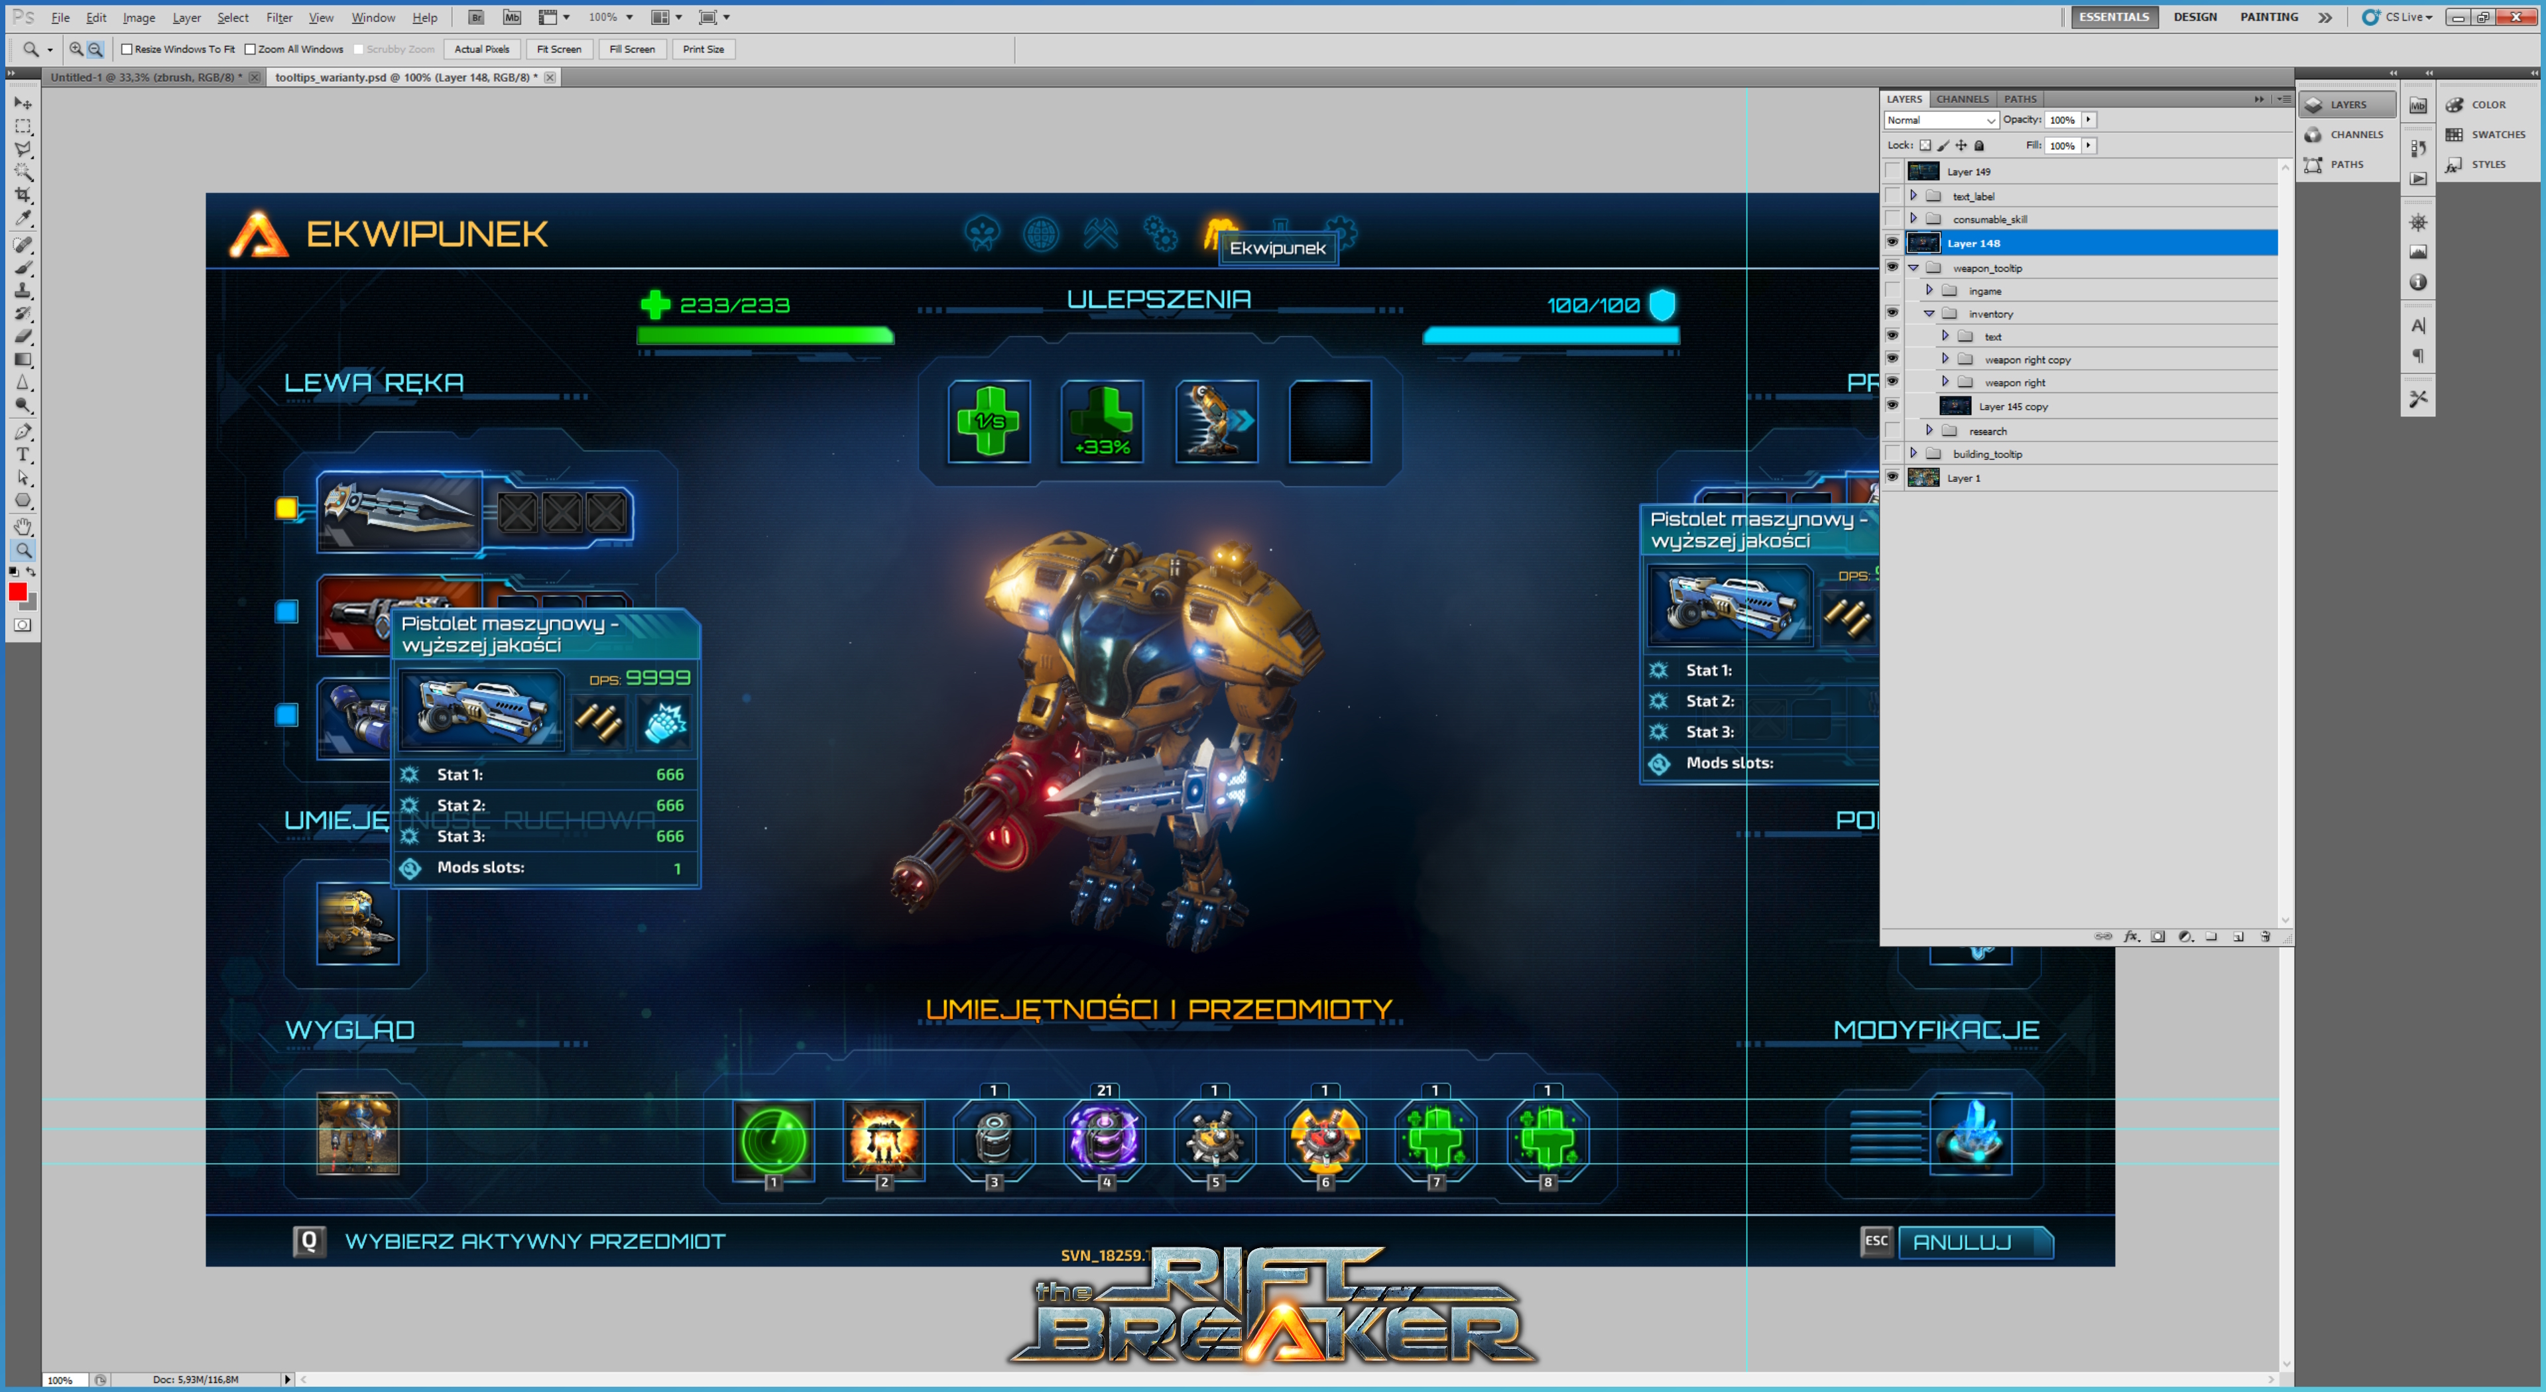2546x1392 pixels.
Task: Select the Clone Stamp tool
Action: 23,292
